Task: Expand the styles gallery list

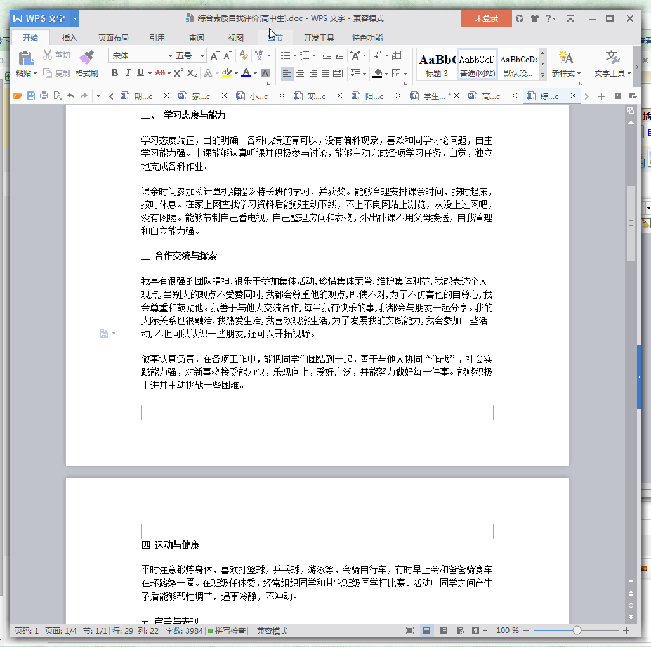Action: tap(542, 75)
